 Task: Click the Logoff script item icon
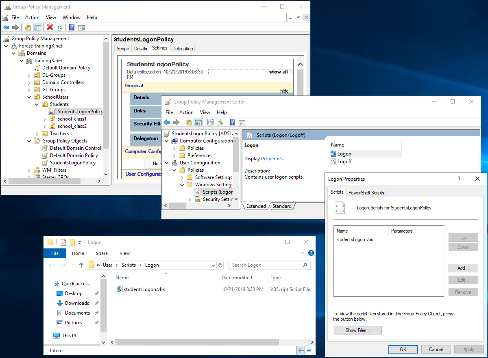point(333,162)
